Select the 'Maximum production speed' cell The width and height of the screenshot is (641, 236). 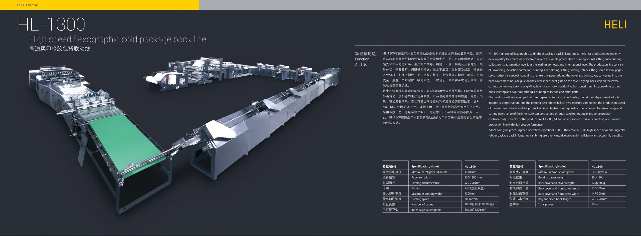[556, 172]
